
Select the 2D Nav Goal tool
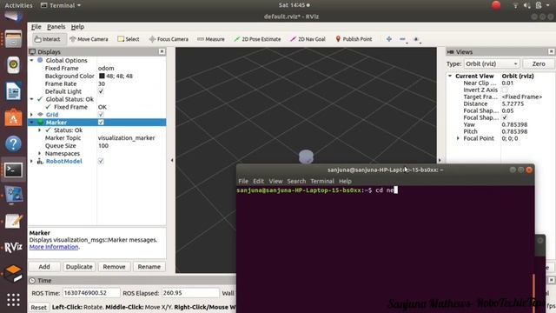(x=308, y=39)
